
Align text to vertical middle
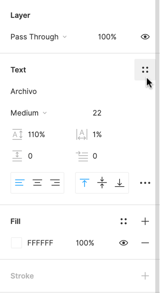[102, 183]
